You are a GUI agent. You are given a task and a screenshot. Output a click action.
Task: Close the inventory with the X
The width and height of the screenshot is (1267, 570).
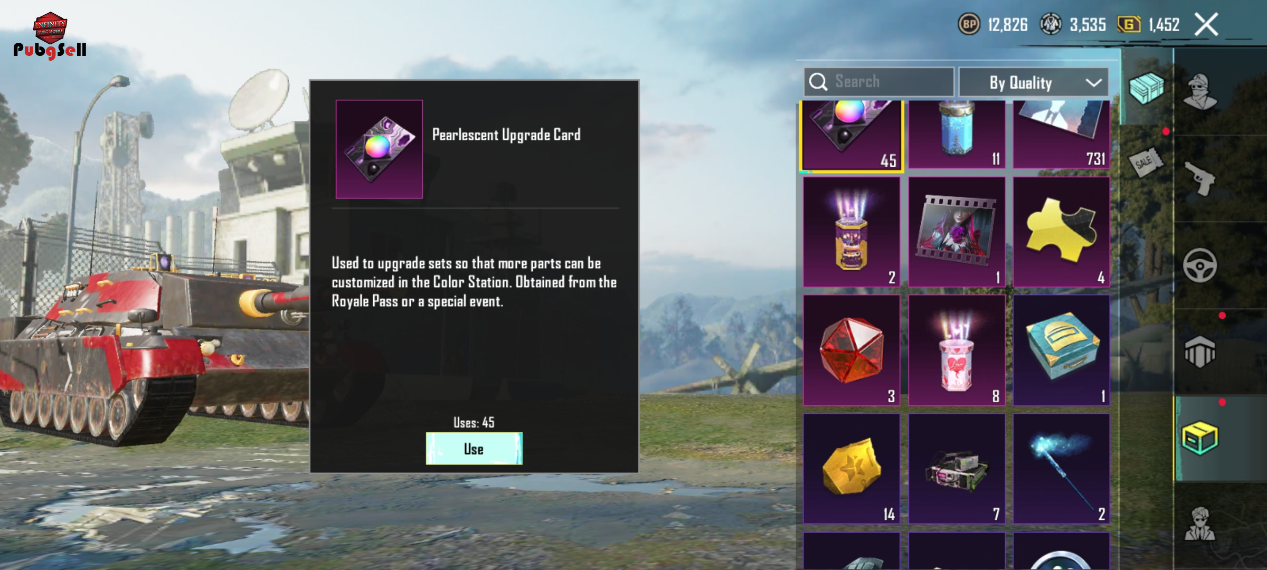click(1206, 24)
